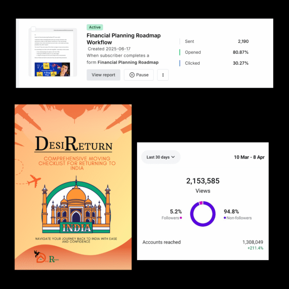
Task: Click the View report button
Action: tap(103, 75)
